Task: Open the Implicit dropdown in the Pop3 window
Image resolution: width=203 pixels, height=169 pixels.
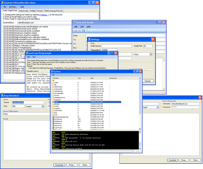Action: click(158, 107)
